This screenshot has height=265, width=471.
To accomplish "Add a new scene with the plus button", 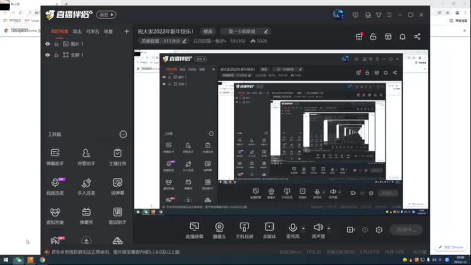I will [x=127, y=32].
